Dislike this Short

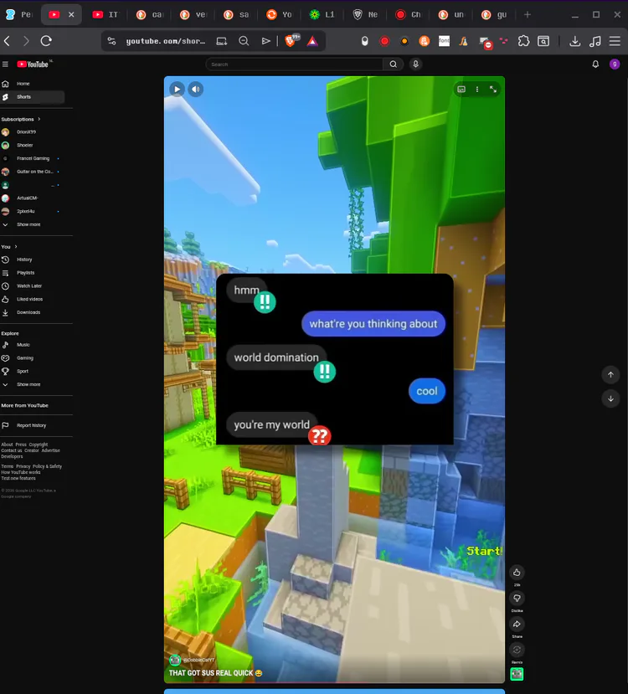point(517,599)
